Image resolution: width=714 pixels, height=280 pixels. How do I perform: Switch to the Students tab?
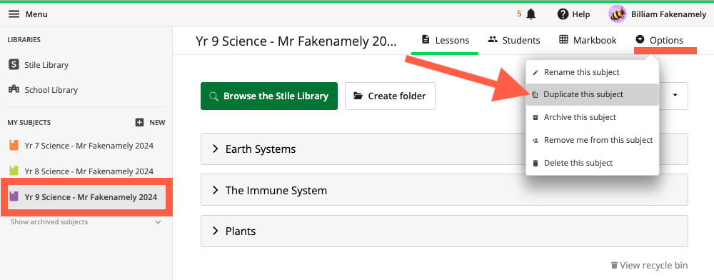tap(514, 40)
